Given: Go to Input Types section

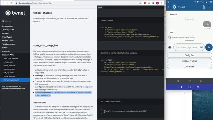Looking at the screenshot, I should click(x=7, y=37).
